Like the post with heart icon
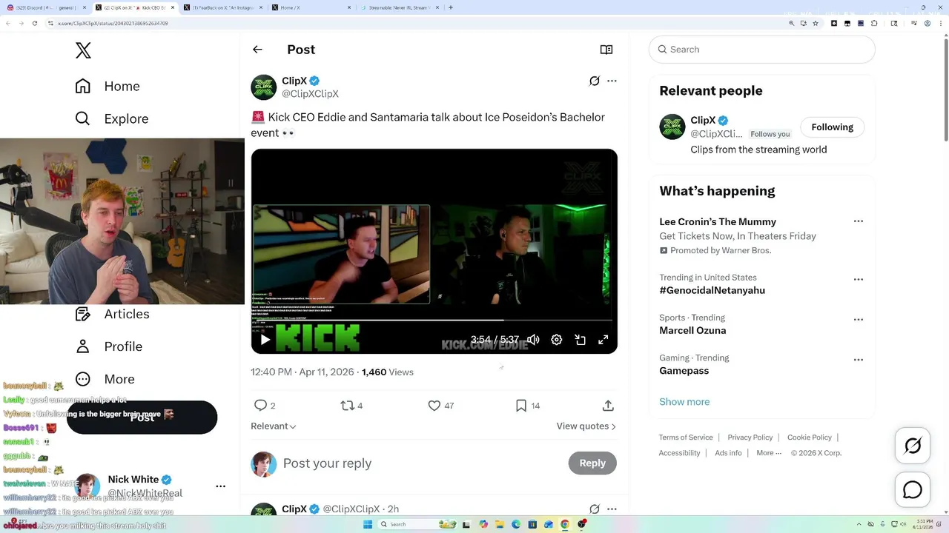The width and height of the screenshot is (949, 533). click(x=434, y=406)
